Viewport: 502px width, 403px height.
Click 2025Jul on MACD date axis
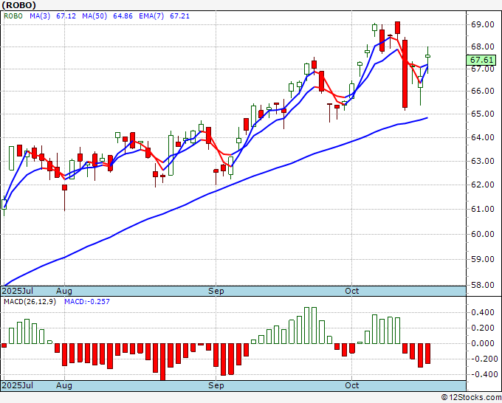click(18, 385)
